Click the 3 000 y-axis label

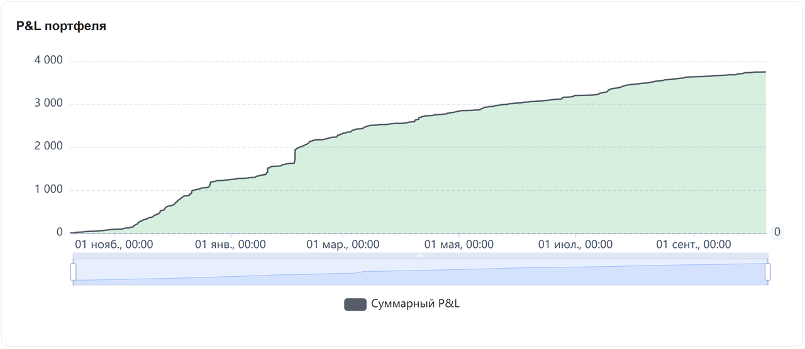tap(48, 103)
